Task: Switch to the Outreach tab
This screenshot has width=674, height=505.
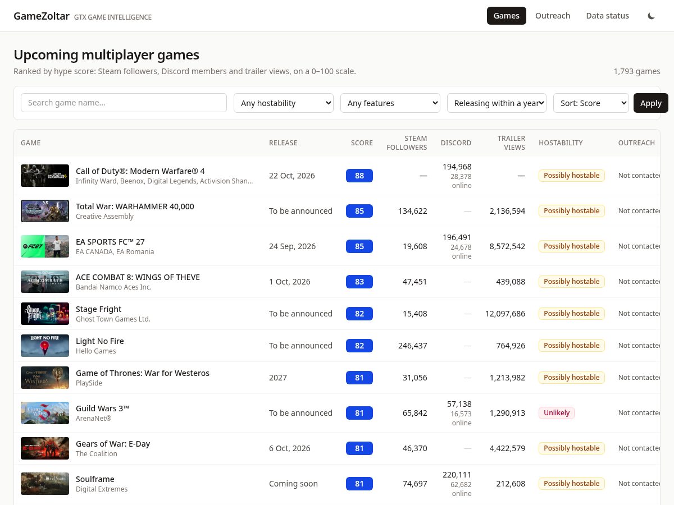Action: 553,16
